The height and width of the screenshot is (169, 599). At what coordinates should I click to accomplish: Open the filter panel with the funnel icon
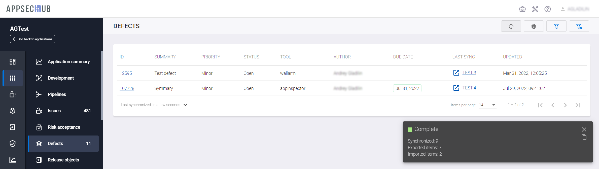tap(556, 26)
